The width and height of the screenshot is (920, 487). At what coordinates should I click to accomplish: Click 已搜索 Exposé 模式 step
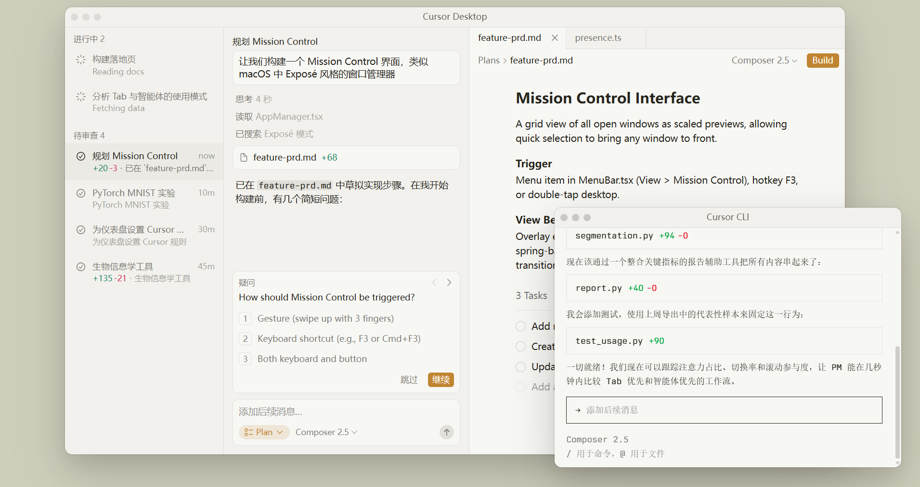click(x=274, y=134)
